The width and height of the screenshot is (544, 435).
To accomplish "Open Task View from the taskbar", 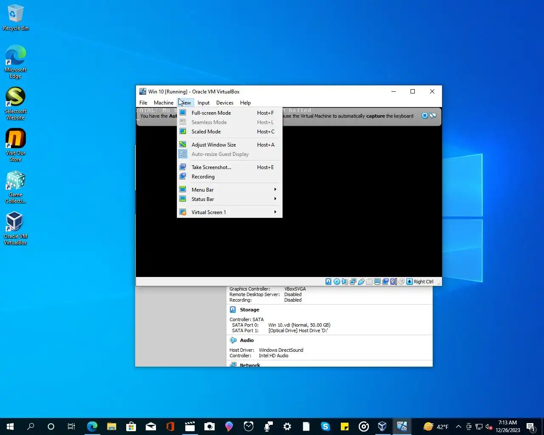I will pos(71,427).
